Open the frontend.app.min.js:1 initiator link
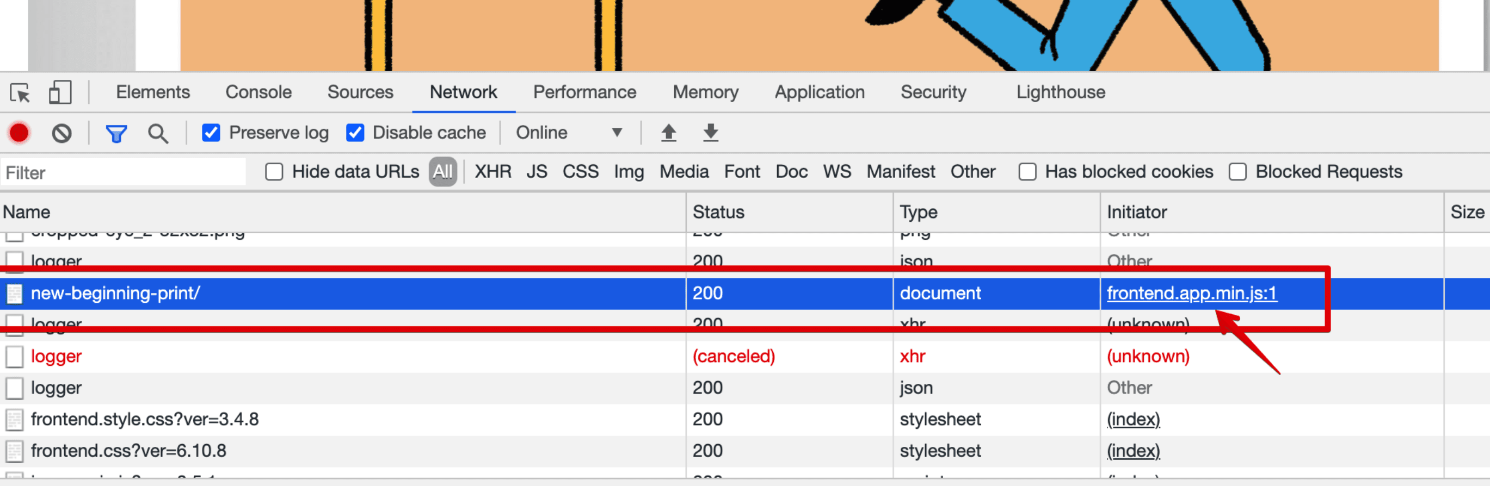1490x486 pixels. pos(1191,294)
